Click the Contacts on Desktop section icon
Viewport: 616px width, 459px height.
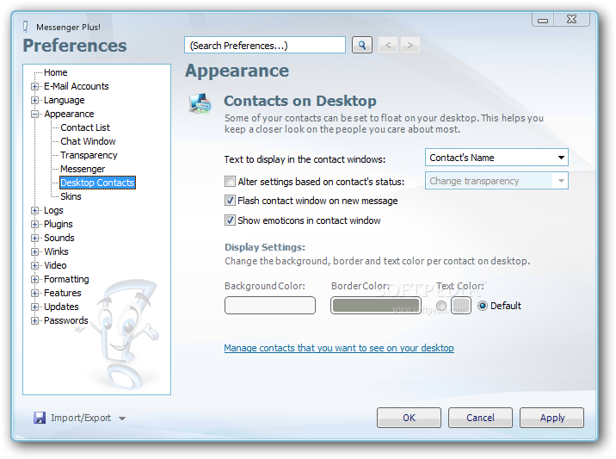(200, 103)
